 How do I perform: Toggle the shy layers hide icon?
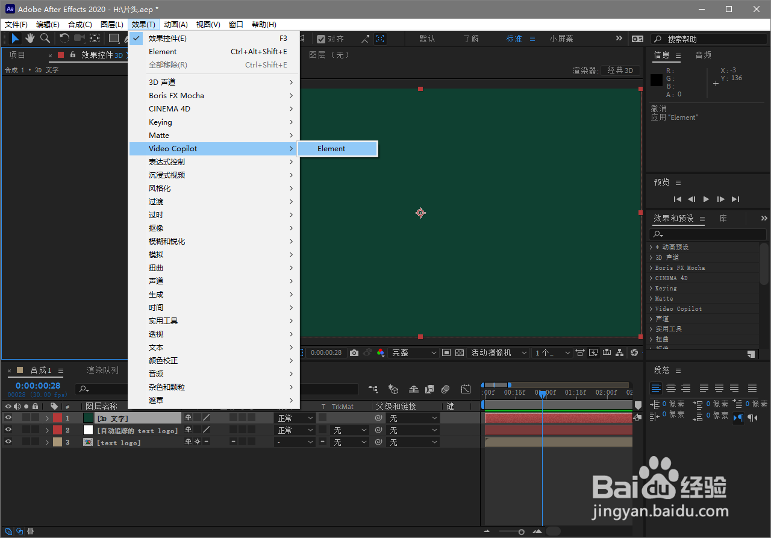pos(414,389)
